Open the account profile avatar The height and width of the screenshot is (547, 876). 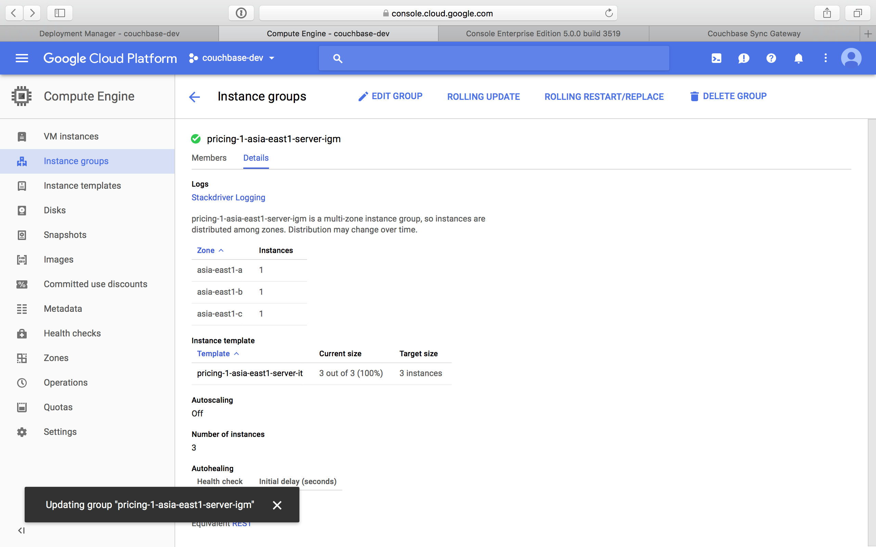851,57
